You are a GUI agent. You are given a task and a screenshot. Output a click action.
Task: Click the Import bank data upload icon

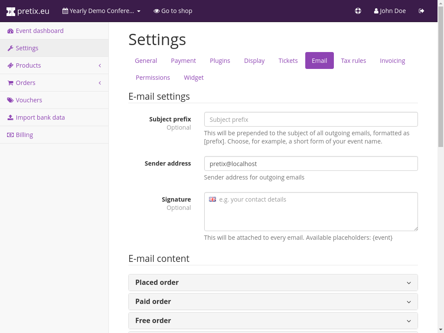pos(10,117)
